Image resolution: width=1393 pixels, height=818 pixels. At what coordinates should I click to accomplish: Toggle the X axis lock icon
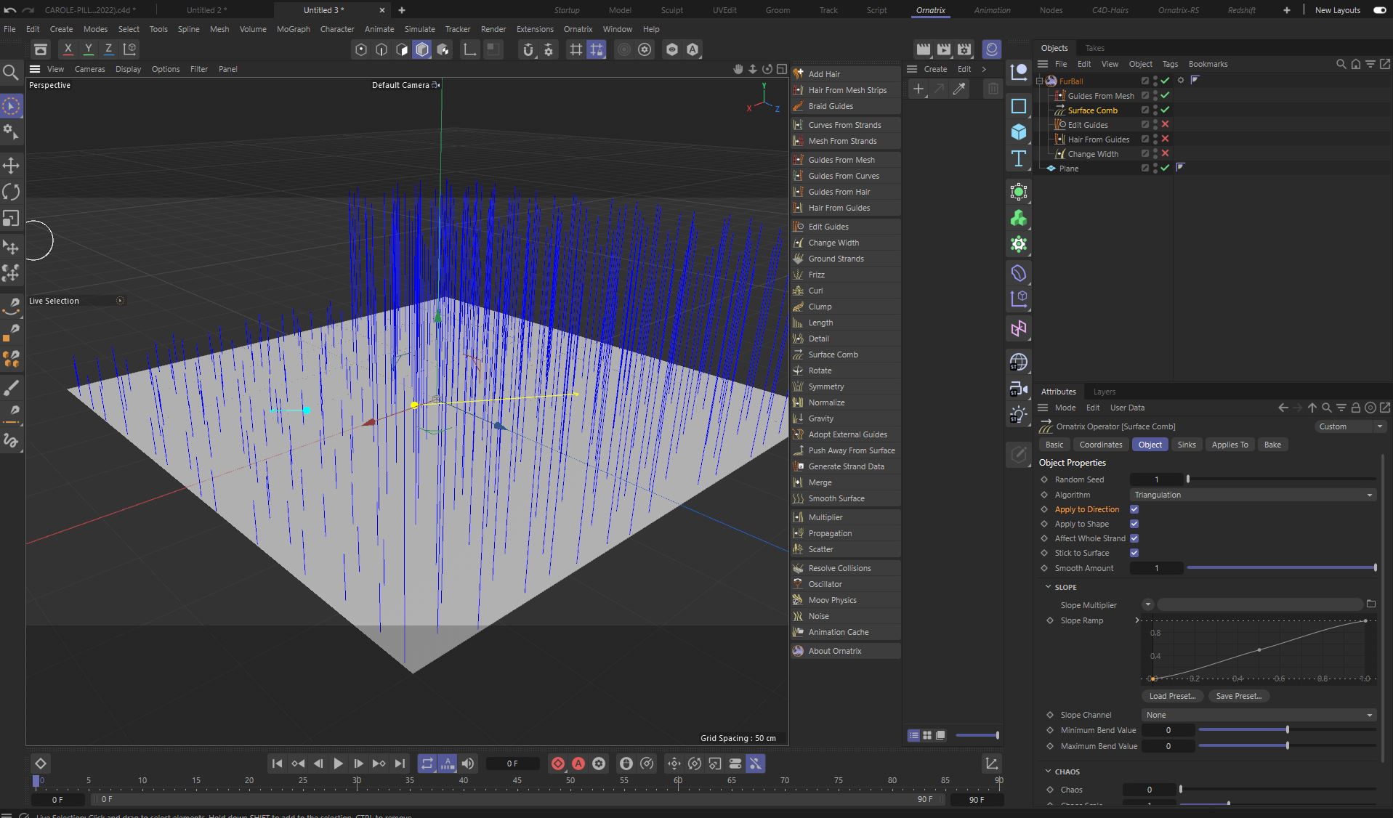coord(68,49)
